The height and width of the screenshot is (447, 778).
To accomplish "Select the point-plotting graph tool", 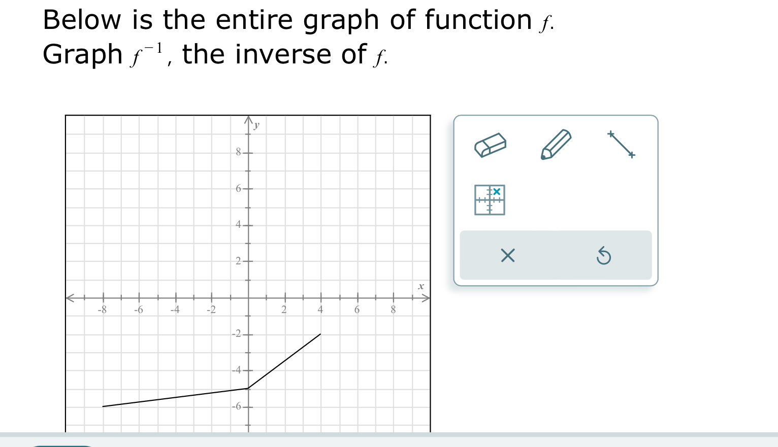I will [489, 200].
